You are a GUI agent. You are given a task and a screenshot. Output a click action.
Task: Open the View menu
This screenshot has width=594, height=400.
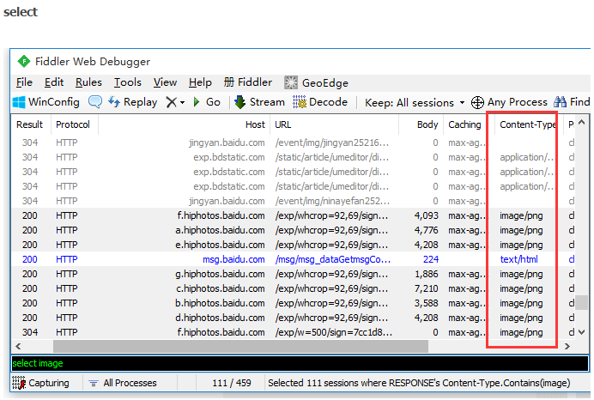pyautogui.click(x=165, y=82)
